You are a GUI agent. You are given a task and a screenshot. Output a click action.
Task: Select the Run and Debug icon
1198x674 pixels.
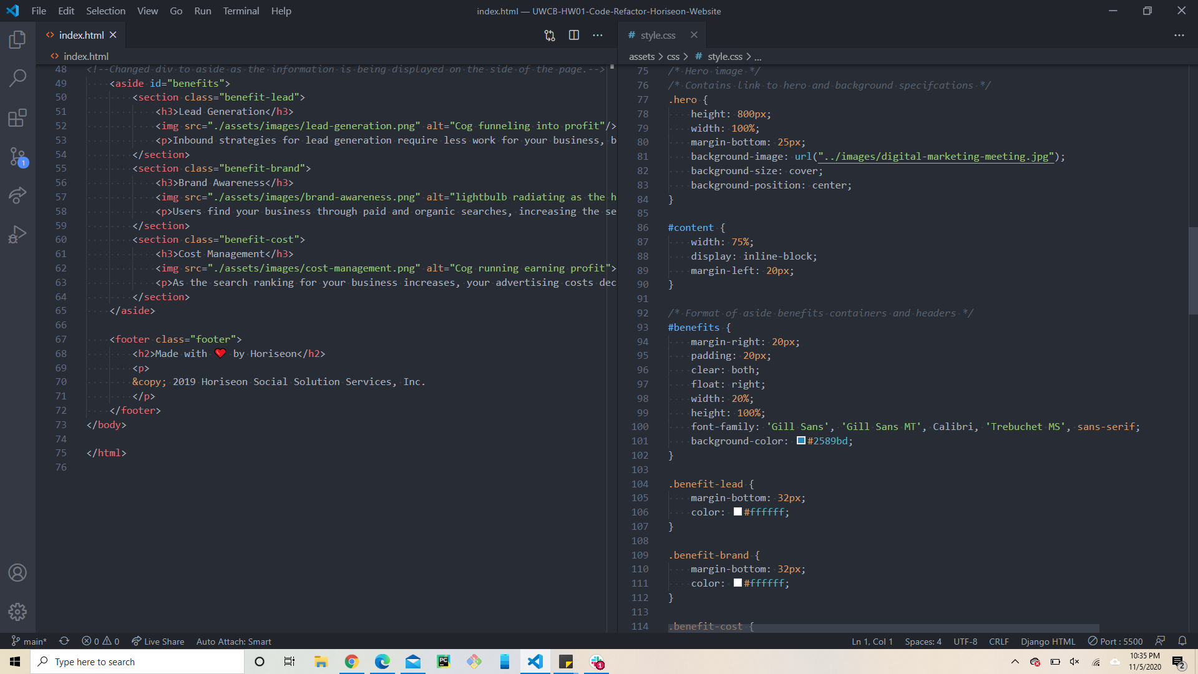pyautogui.click(x=17, y=234)
